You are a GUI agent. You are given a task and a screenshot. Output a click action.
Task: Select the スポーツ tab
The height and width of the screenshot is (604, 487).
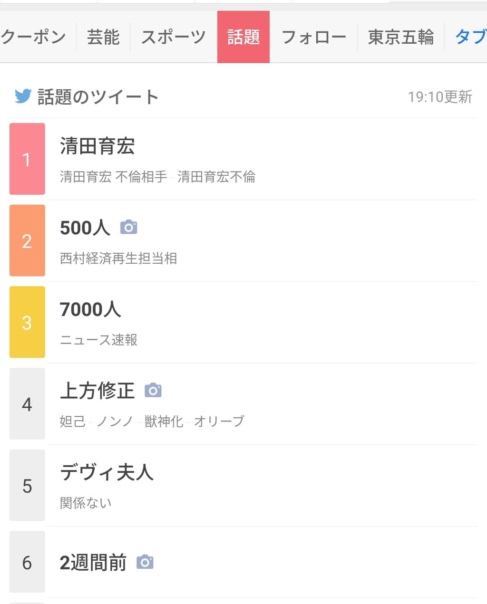point(174,37)
